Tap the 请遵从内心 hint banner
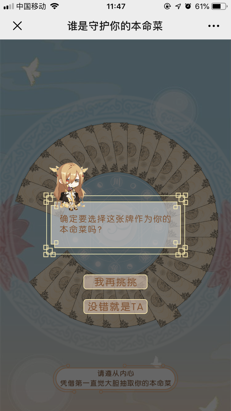Image resolution: width=231 pixels, height=411 pixels. 115,379
